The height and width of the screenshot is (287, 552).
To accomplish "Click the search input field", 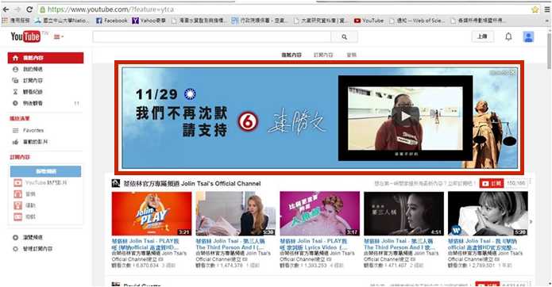I will pos(211,37).
